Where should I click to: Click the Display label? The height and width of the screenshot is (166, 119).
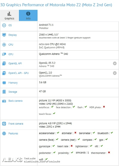coord(12,35)
